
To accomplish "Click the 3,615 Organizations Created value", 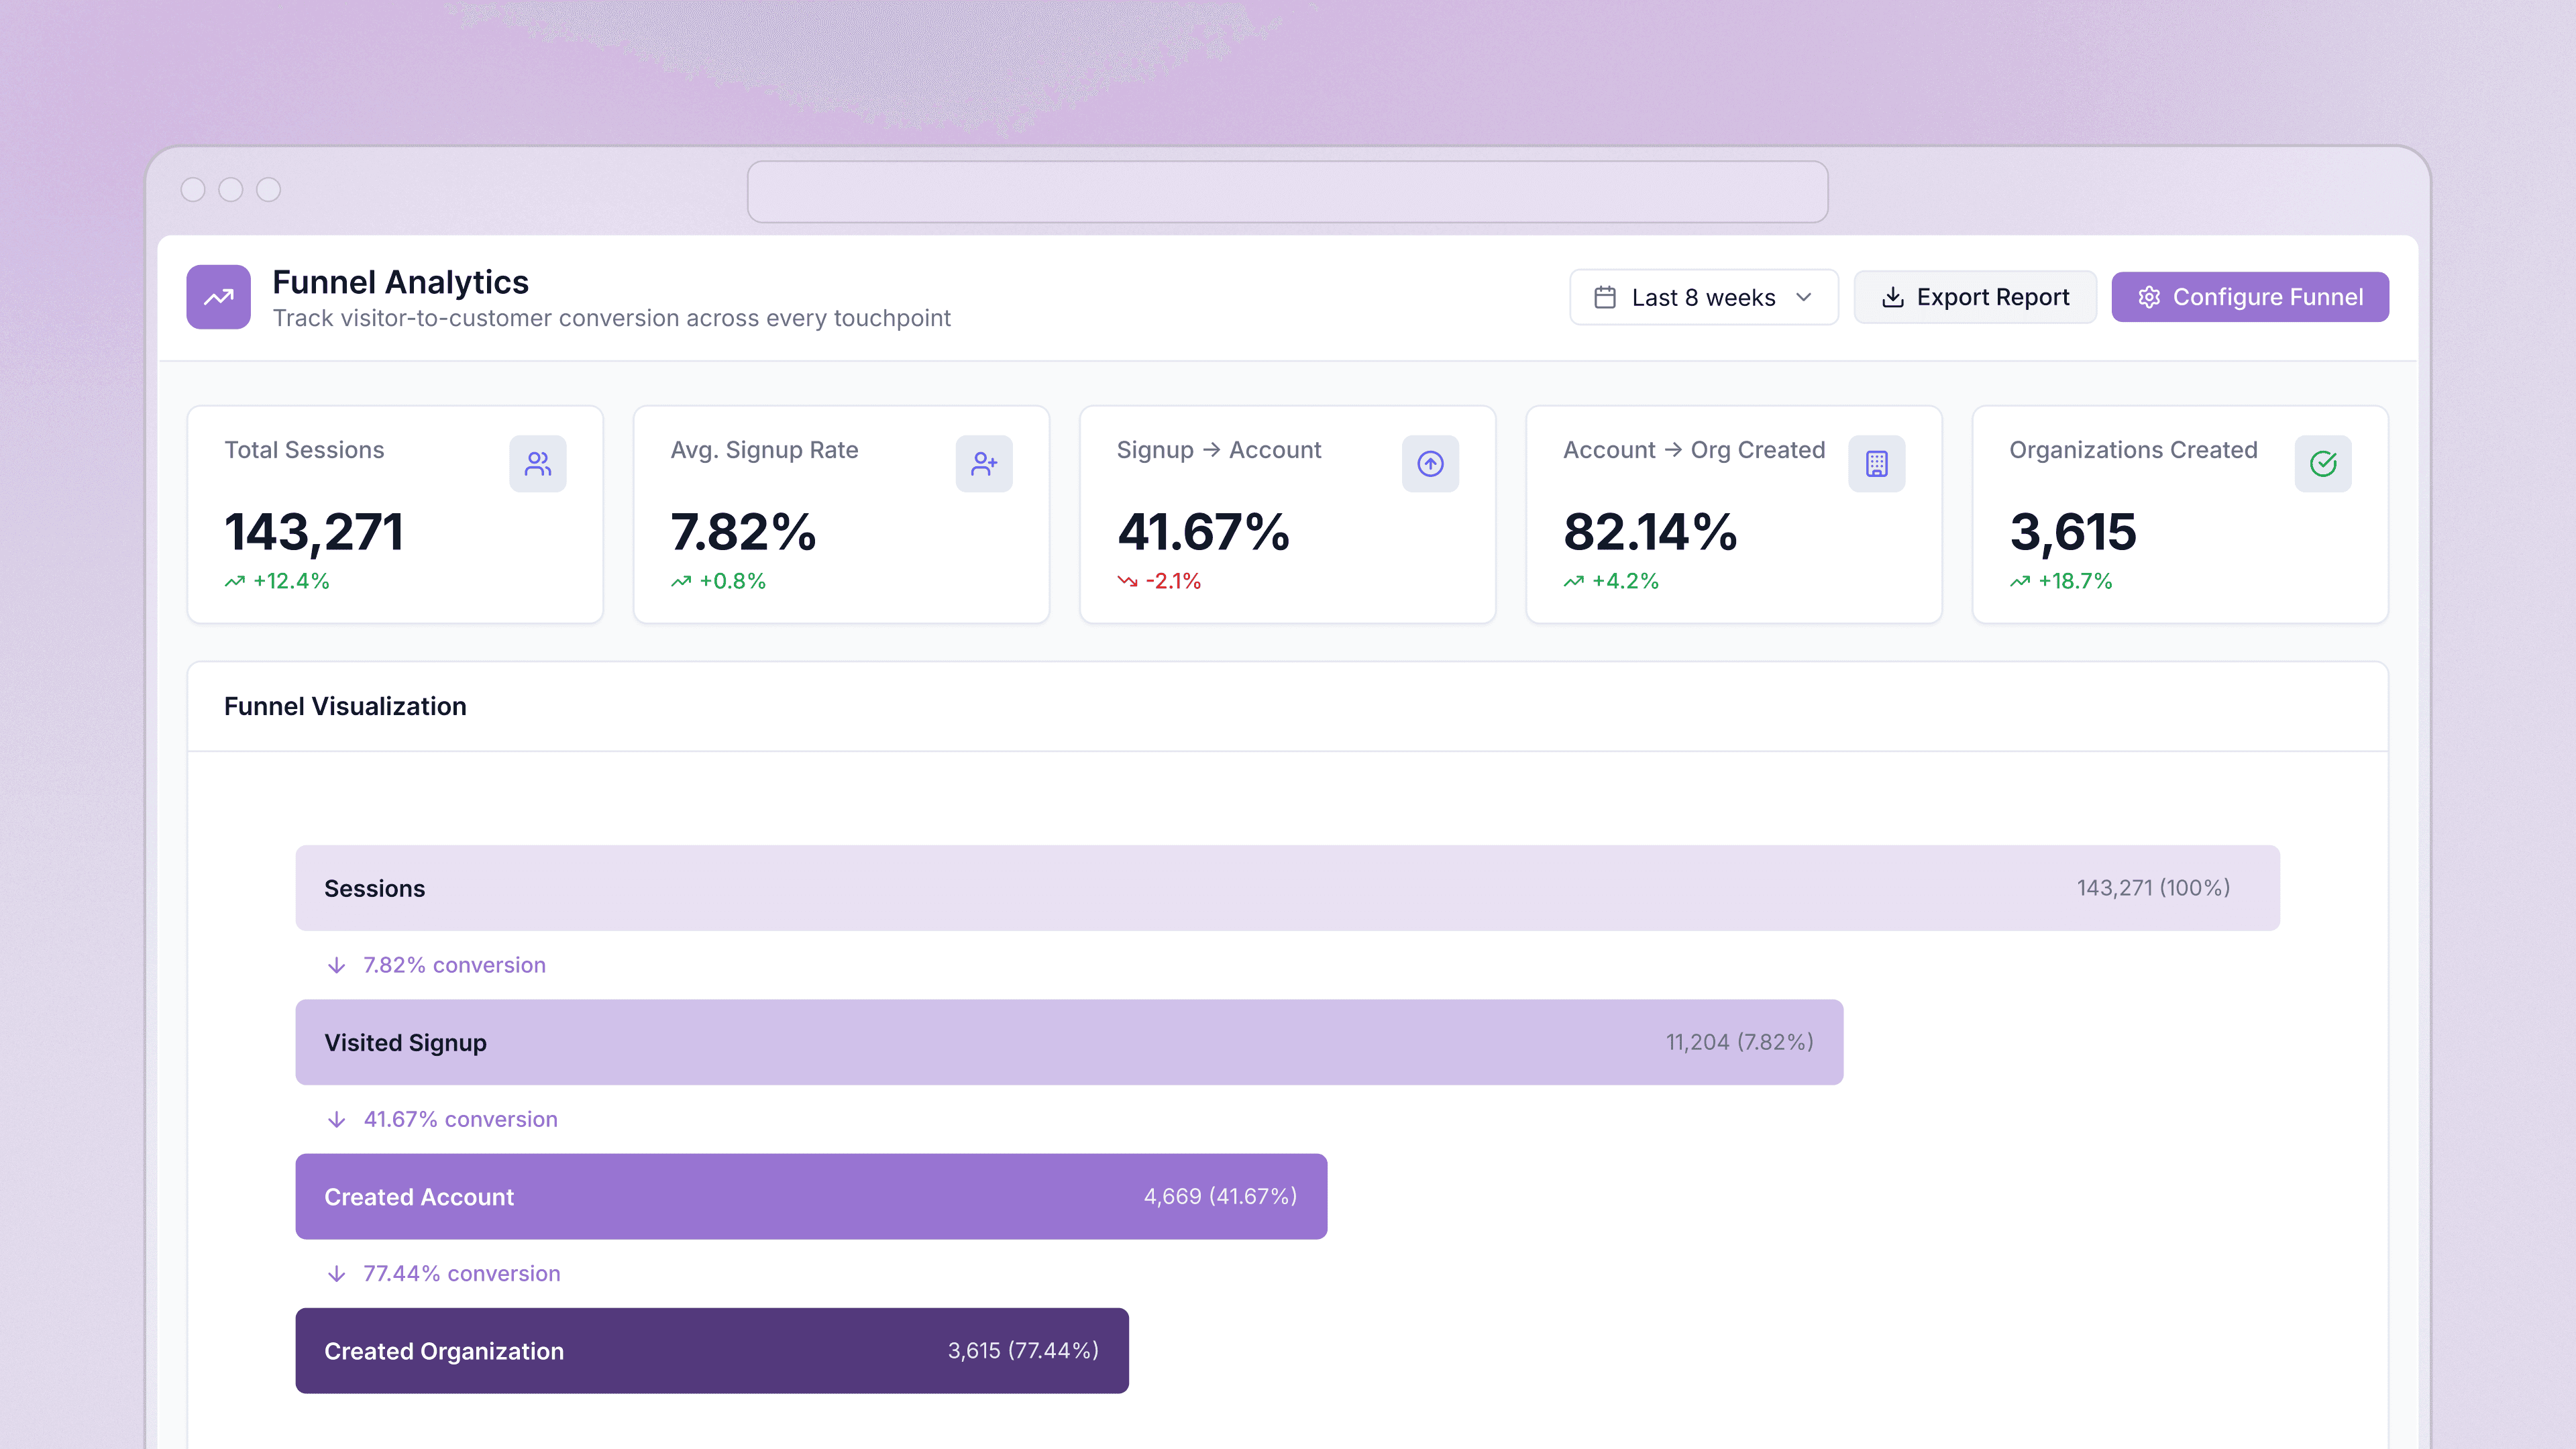I will pos(2073,532).
